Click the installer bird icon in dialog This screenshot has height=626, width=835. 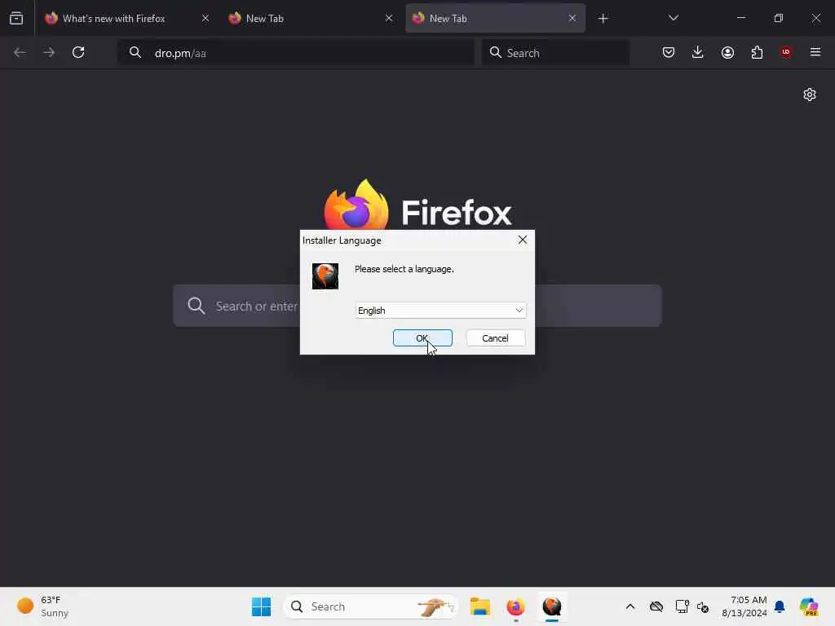325,276
